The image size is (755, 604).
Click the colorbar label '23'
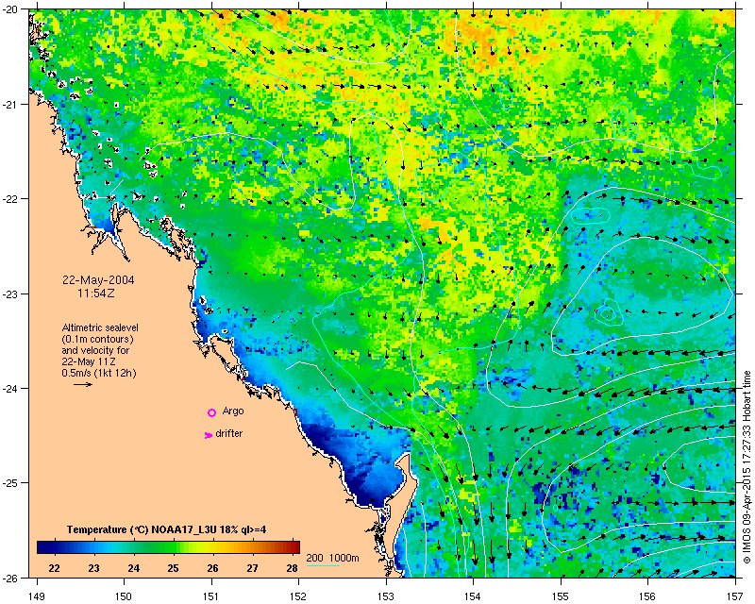[93, 568]
